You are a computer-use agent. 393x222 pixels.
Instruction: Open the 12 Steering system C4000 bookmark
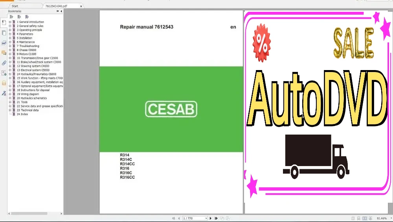click(x=33, y=66)
